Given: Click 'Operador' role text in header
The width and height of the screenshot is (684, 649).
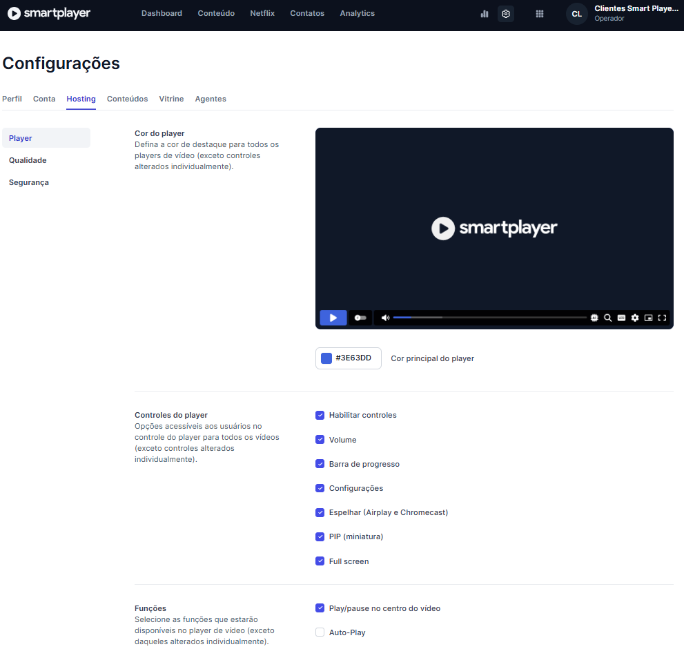Looking at the screenshot, I should (x=609, y=19).
